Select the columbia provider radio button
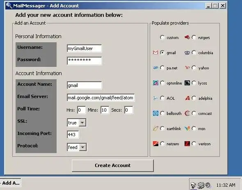Image resolution: width=242 pixels, height=190 pixels. (x=194, y=53)
